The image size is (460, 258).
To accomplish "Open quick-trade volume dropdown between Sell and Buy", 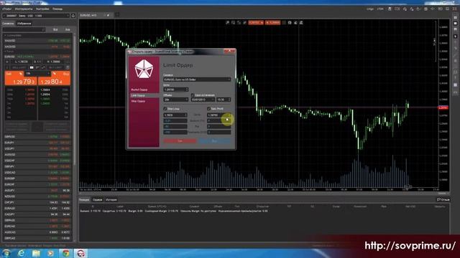I will (x=37, y=73).
